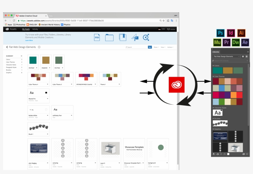
Task: Open the My Assets tab
Action: coord(26,29)
